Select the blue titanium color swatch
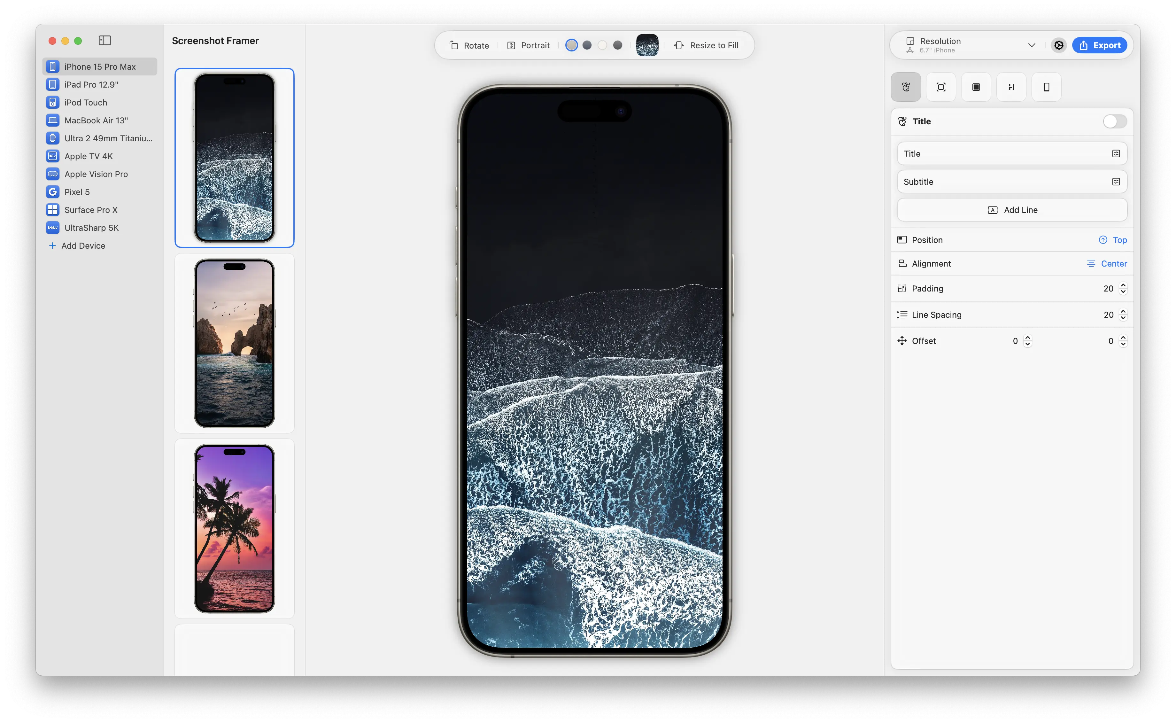The image size is (1176, 723). 587,45
